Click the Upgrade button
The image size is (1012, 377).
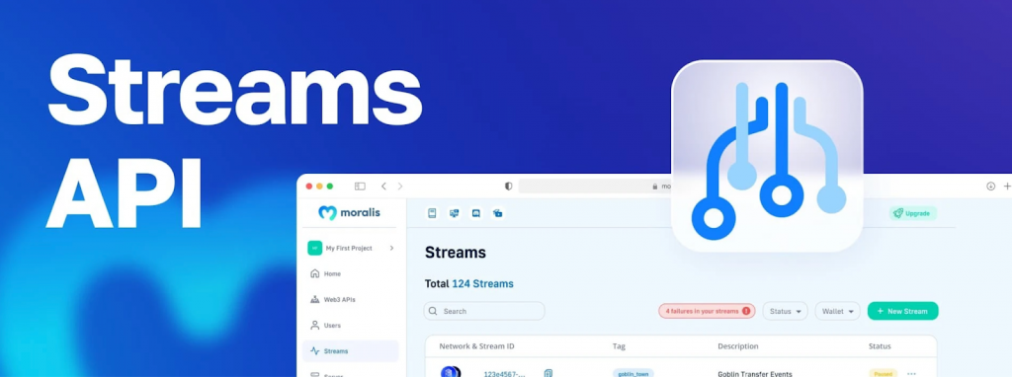click(x=912, y=213)
